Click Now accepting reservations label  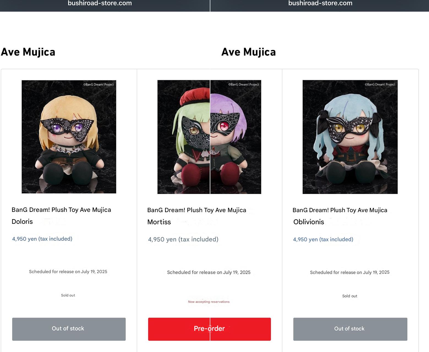click(x=209, y=302)
